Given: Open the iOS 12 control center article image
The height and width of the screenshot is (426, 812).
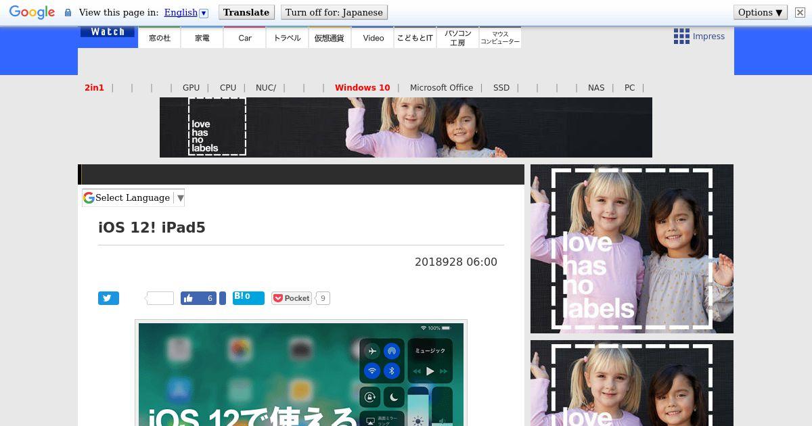Looking at the screenshot, I should pyautogui.click(x=301, y=374).
